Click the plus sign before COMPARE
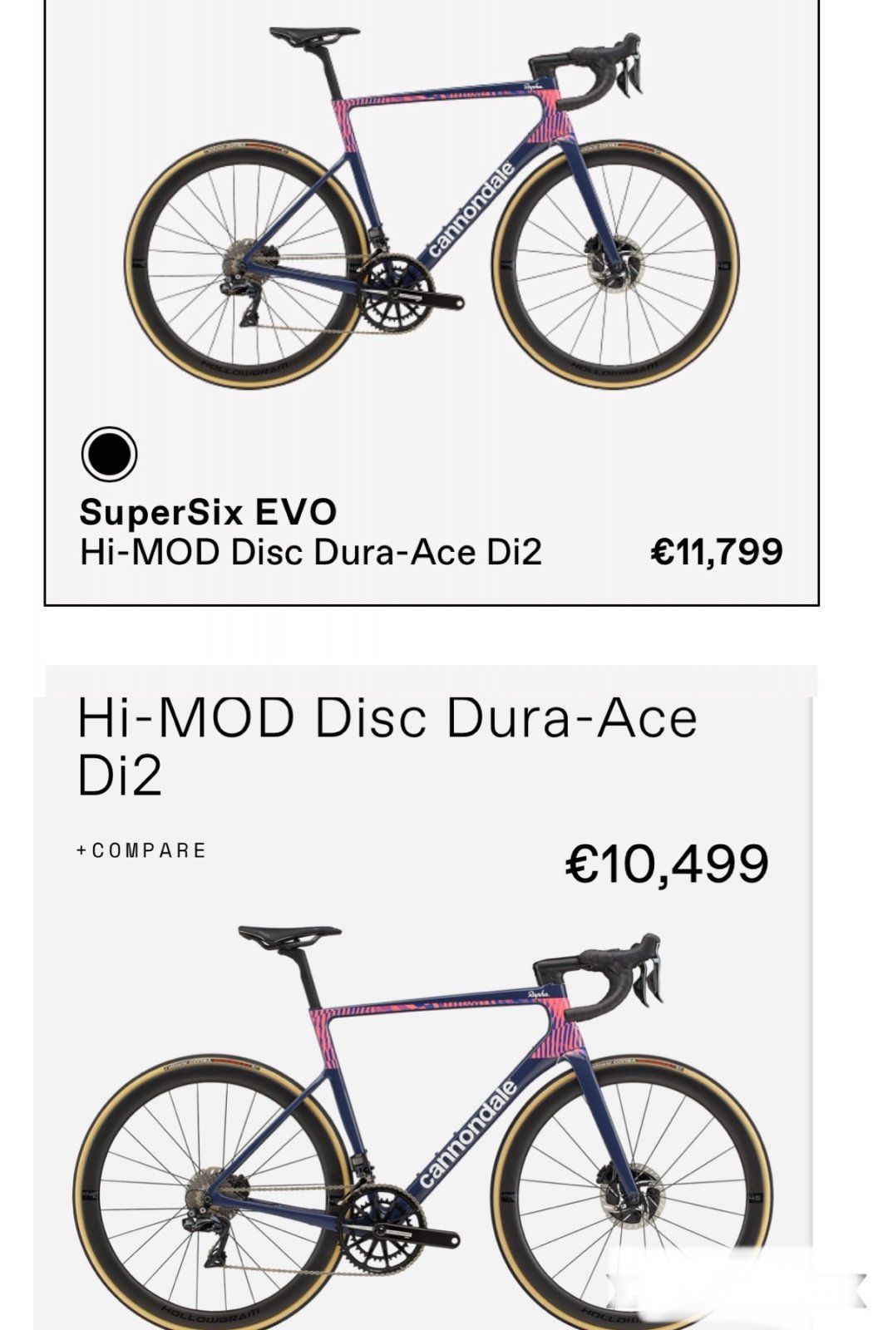This screenshot has height=1330, width=888. pyautogui.click(x=81, y=850)
